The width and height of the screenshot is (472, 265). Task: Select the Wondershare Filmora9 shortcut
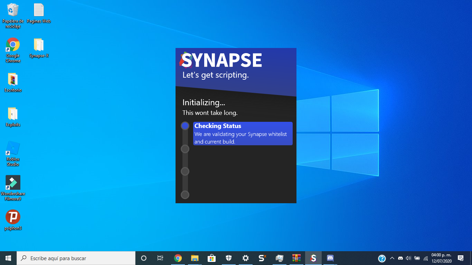coord(13,188)
